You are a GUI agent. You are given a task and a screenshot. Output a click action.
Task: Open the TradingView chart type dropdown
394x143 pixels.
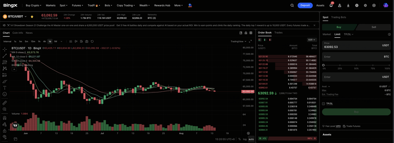tap(238, 41)
